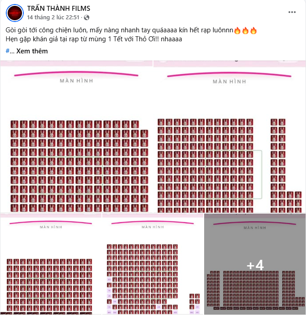Screen dimensions: 306x315
Task: Open the fourth seat map photo bottom middle
Action: tap(153, 264)
